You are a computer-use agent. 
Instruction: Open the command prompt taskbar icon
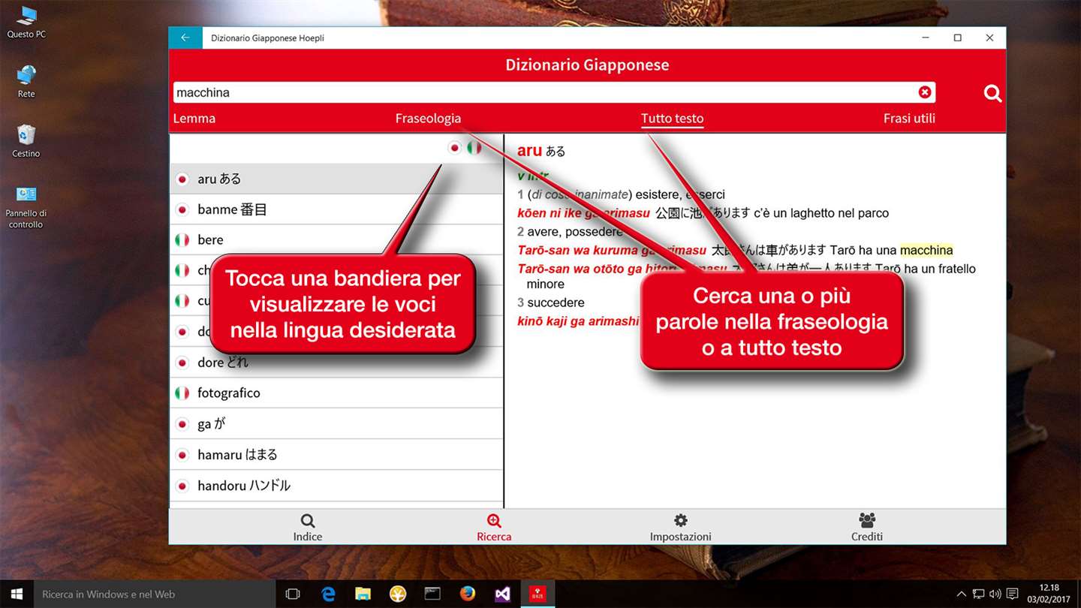[x=432, y=594]
